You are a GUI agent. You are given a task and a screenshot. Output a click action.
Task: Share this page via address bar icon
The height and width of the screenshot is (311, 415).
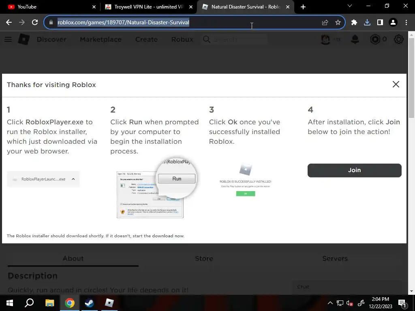325,23
